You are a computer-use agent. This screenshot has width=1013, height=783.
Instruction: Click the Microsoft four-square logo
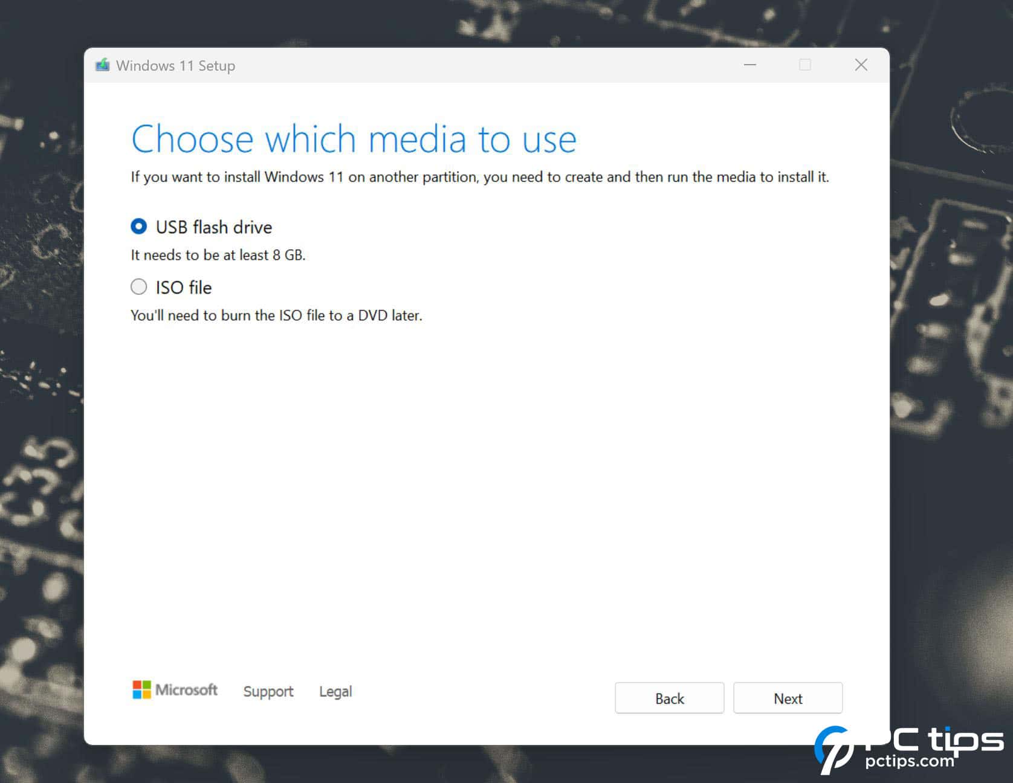[x=141, y=690]
